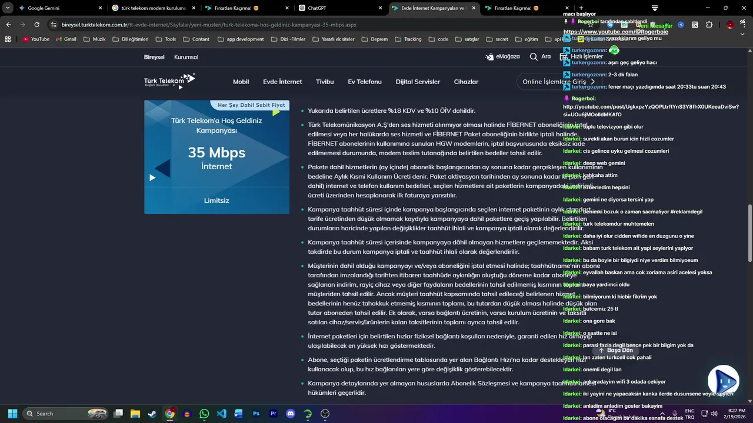
Task: Open Task View from the taskbar
Action: [118, 414]
